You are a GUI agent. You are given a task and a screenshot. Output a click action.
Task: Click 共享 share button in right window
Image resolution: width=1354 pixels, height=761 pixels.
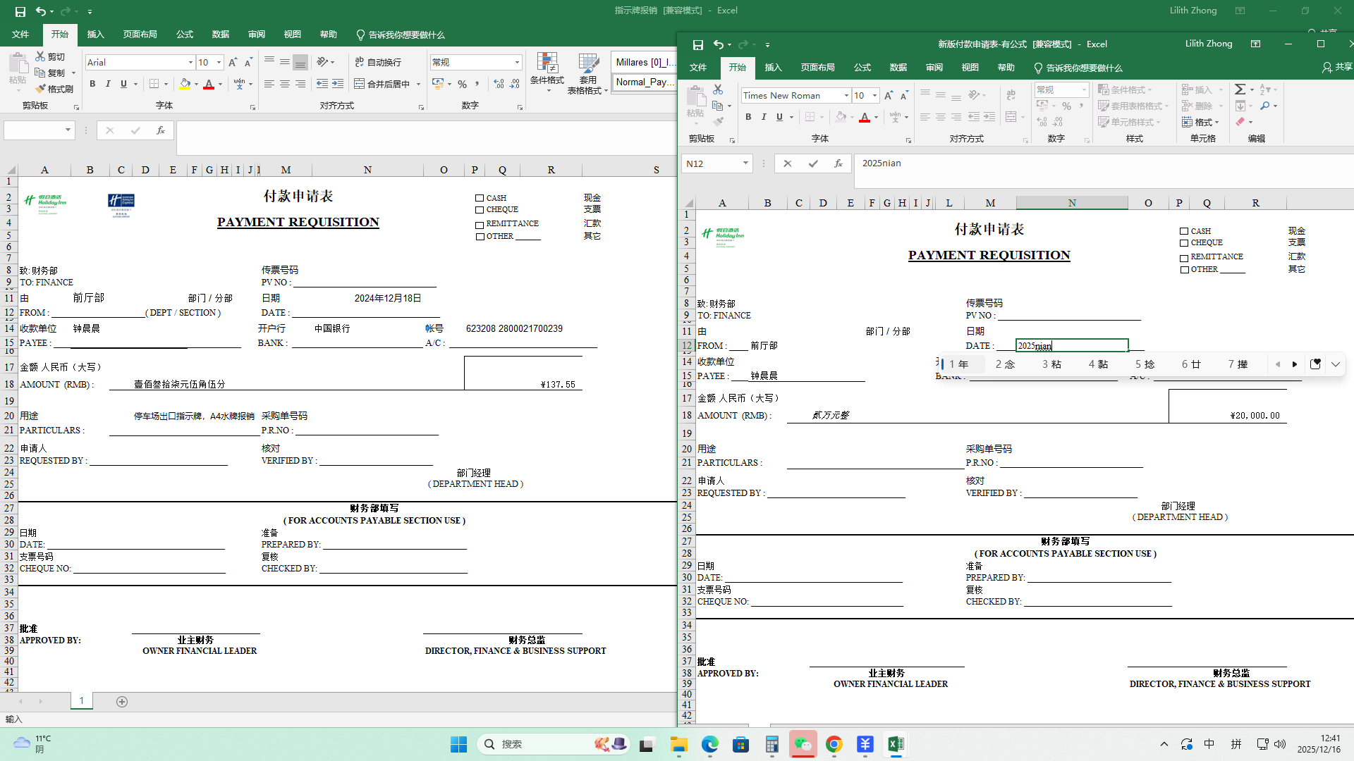point(1336,67)
